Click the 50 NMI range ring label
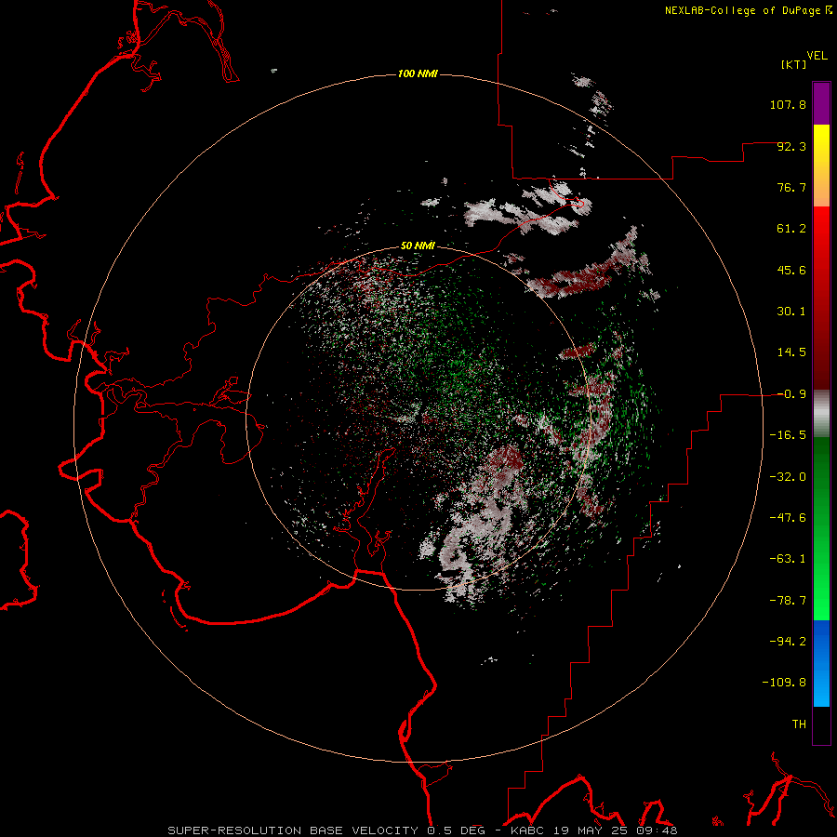This screenshot has height=837, width=837. coord(418,246)
